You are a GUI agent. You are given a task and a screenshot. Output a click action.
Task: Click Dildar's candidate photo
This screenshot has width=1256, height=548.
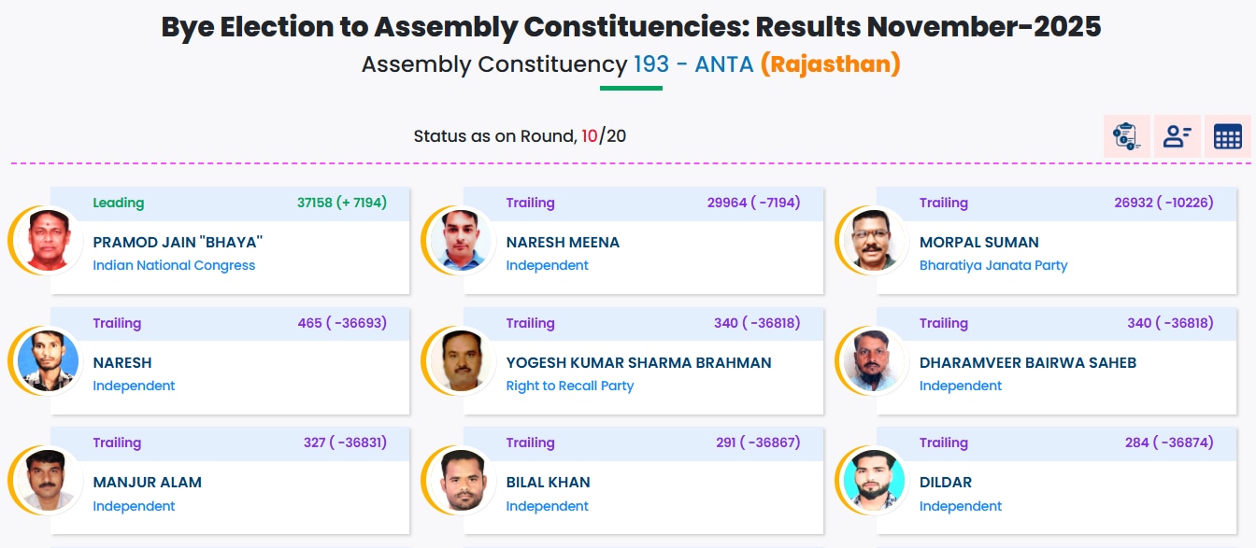point(875,480)
